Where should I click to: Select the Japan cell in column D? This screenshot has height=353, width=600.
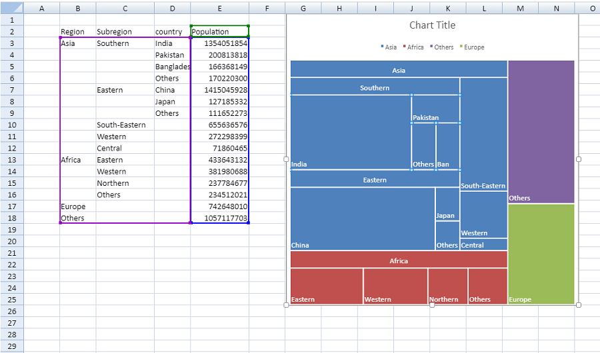pos(172,101)
